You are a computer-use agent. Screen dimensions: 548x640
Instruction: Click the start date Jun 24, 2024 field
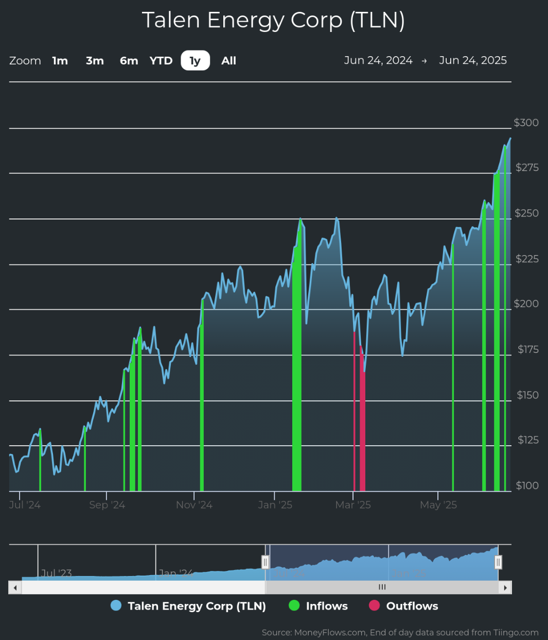click(378, 60)
